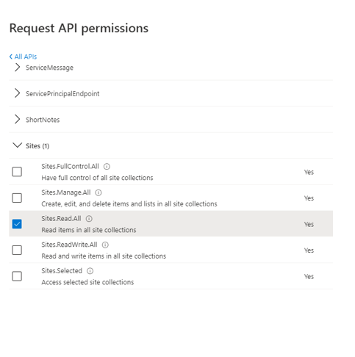This screenshot has height=357, width=355.
Task: Open info icon next to Sites.ReadWrite.All
Action: click(x=105, y=245)
